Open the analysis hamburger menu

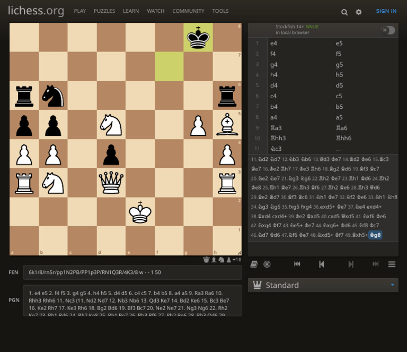[x=392, y=264]
